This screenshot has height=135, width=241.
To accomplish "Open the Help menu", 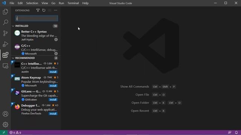I will click(85, 3).
